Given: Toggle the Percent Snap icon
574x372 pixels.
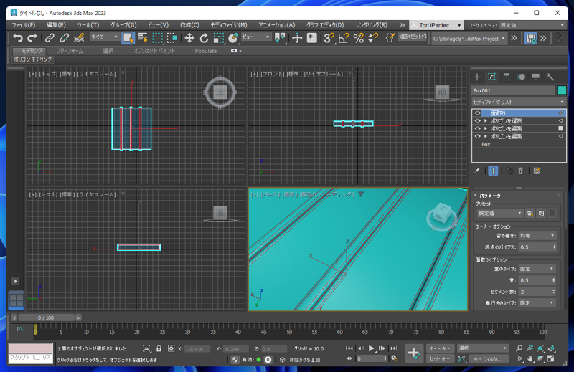Looking at the screenshot, I should (358, 38).
